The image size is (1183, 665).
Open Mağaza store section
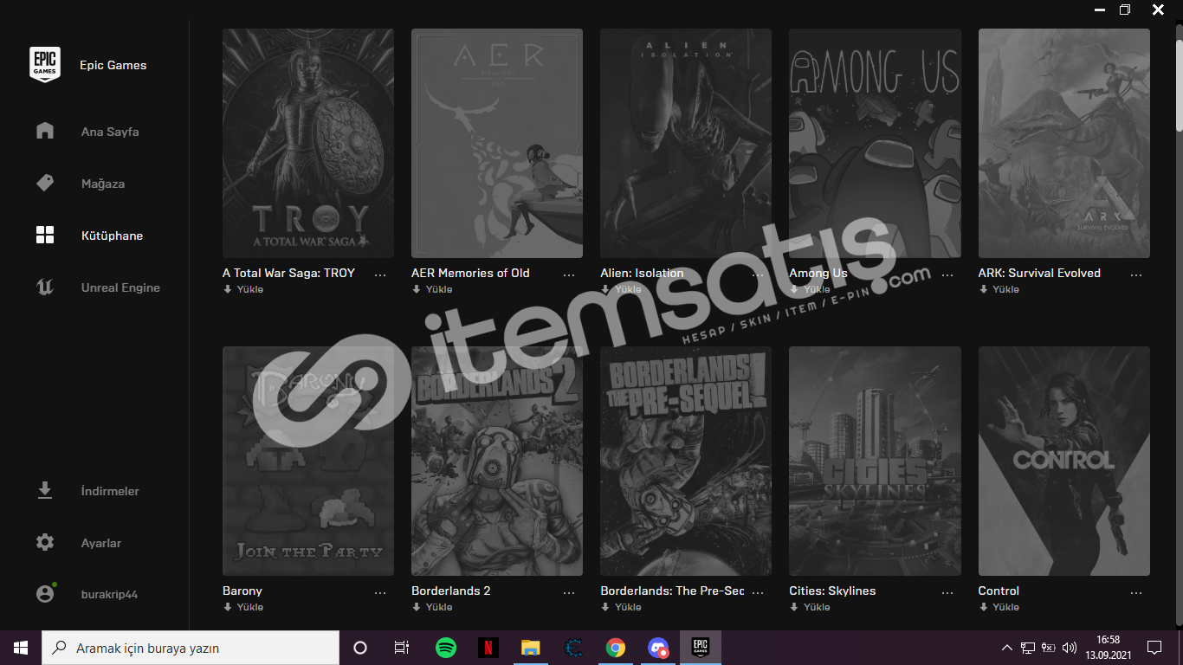point(103,184)
